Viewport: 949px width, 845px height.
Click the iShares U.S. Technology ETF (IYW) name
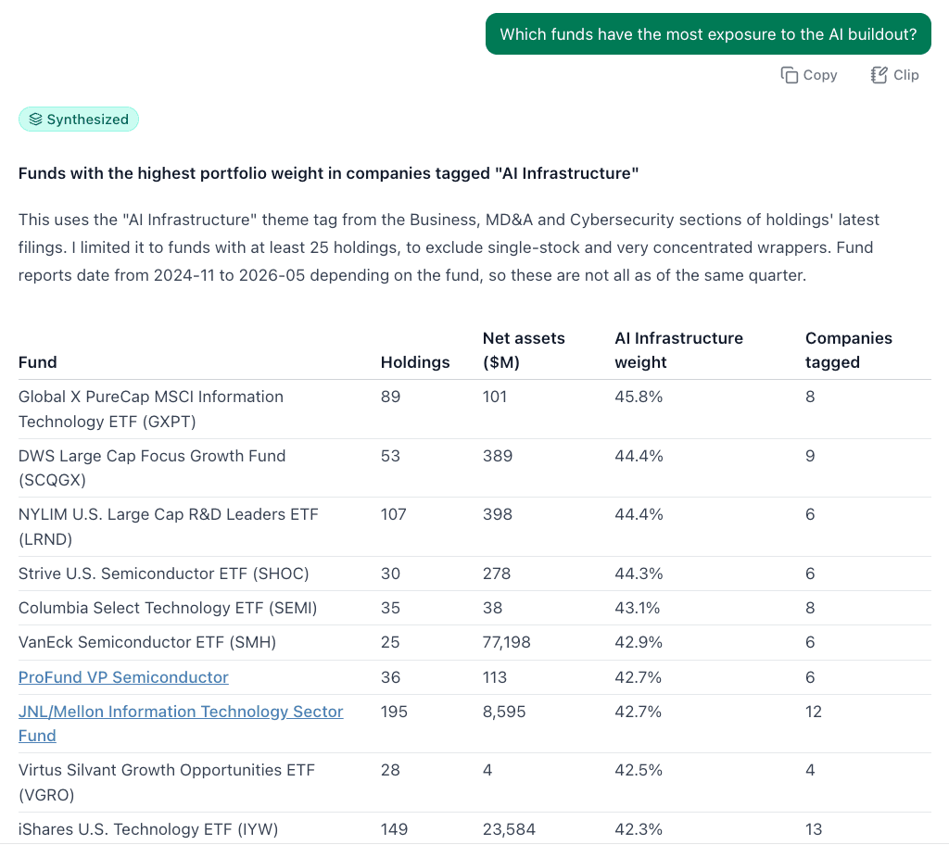(x=148, y=829)
